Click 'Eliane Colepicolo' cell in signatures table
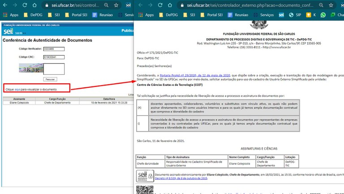Image resolution: width=344 pixels, height=194 pixels. tap(242, 164)
